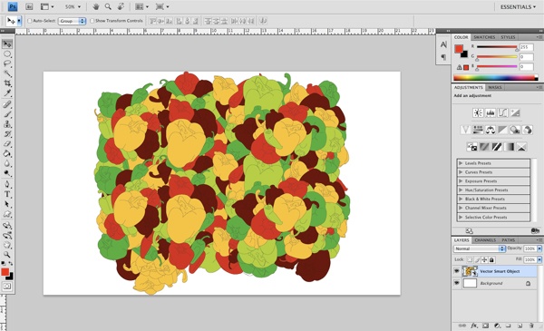Image resolution: width=544 pixels, height=331 pixels.
Task: Select the Lasso tool
Action: [x=7, y=63]
